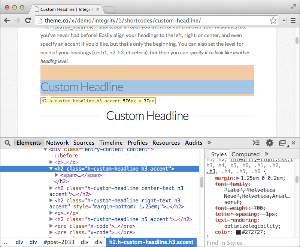The height and width of the screenshot is (247, 300).
Task: Click the #post-2033 breadcrumb
Action: 59,242
